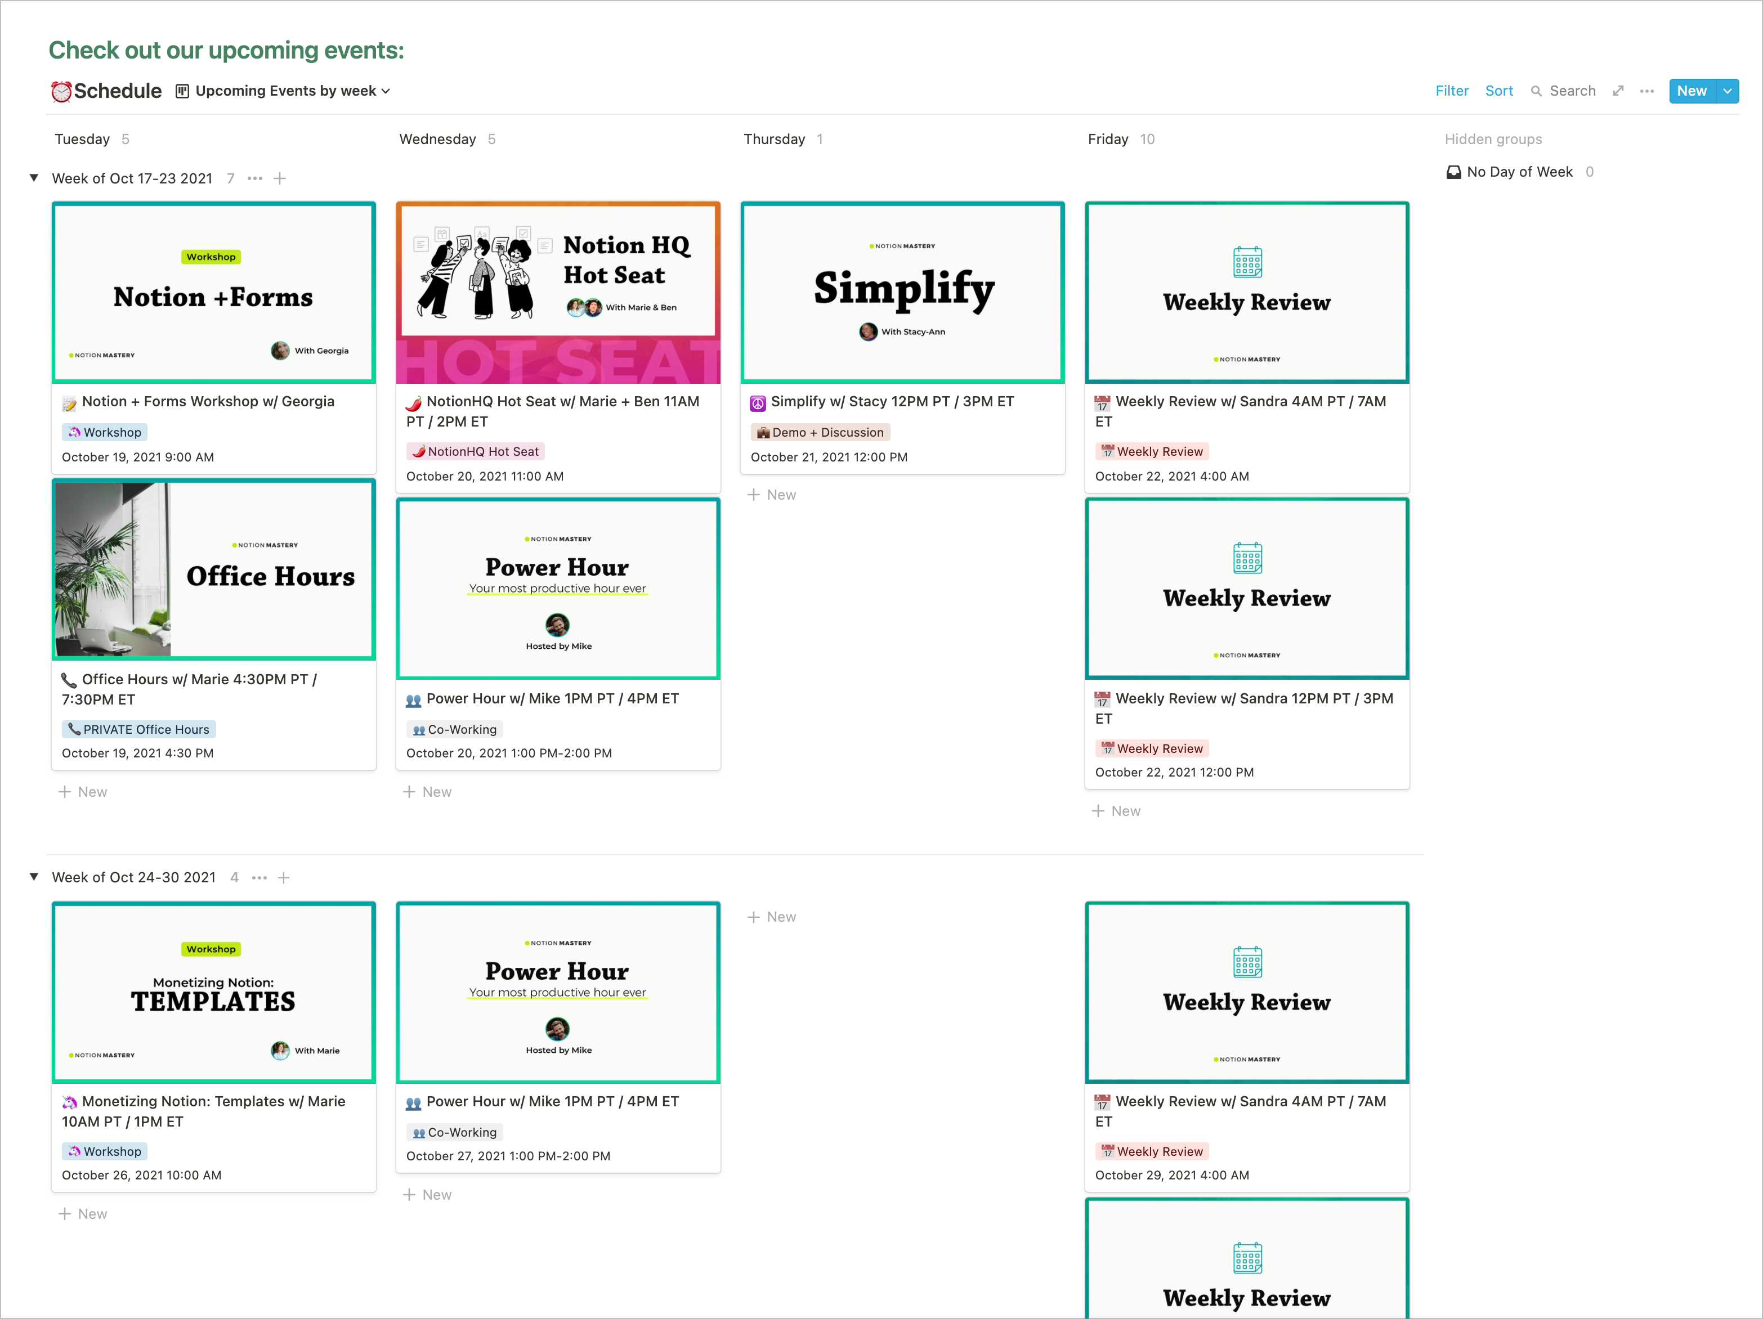The width and height of the screenshot is (1763, 1319).
Task: Click the blue New button
Action: pos(1692,91)
